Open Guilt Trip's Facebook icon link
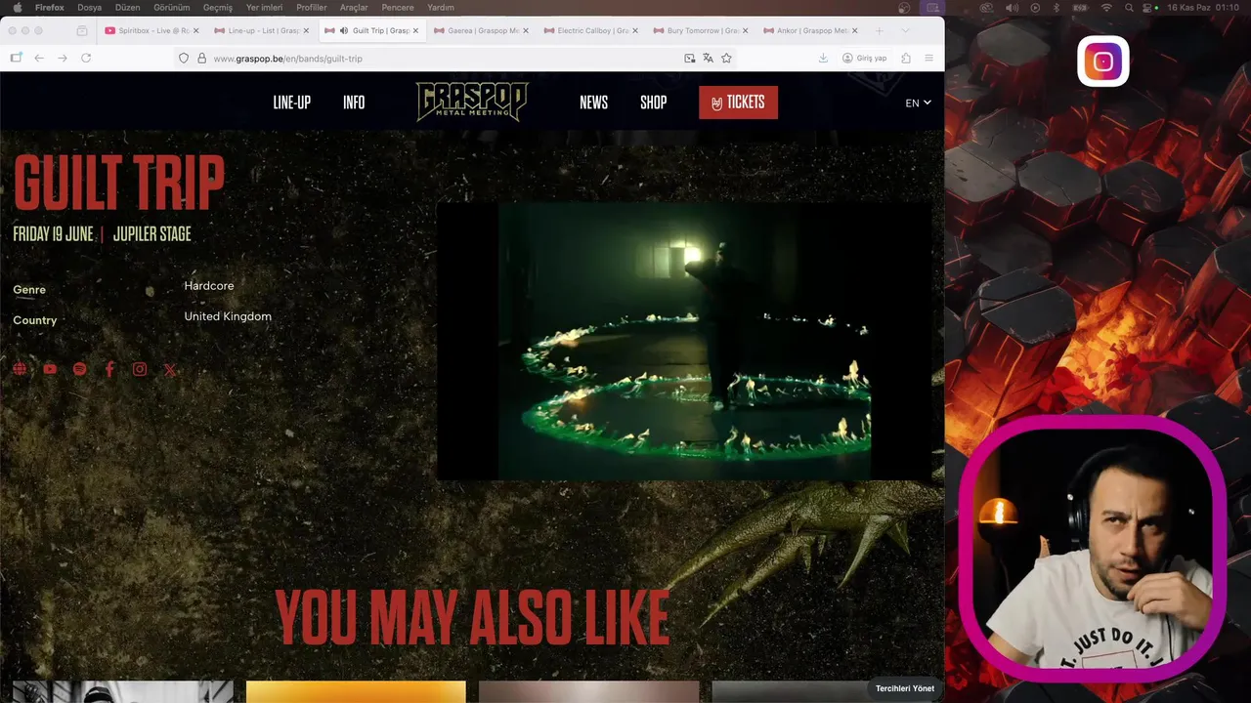The height and width of the screenshot is (703, 1251). coord(109,369)
